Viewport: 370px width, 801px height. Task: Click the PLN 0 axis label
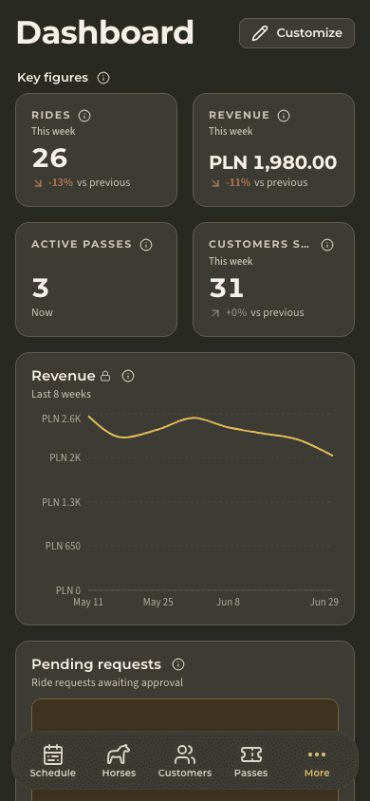(68, 590)
